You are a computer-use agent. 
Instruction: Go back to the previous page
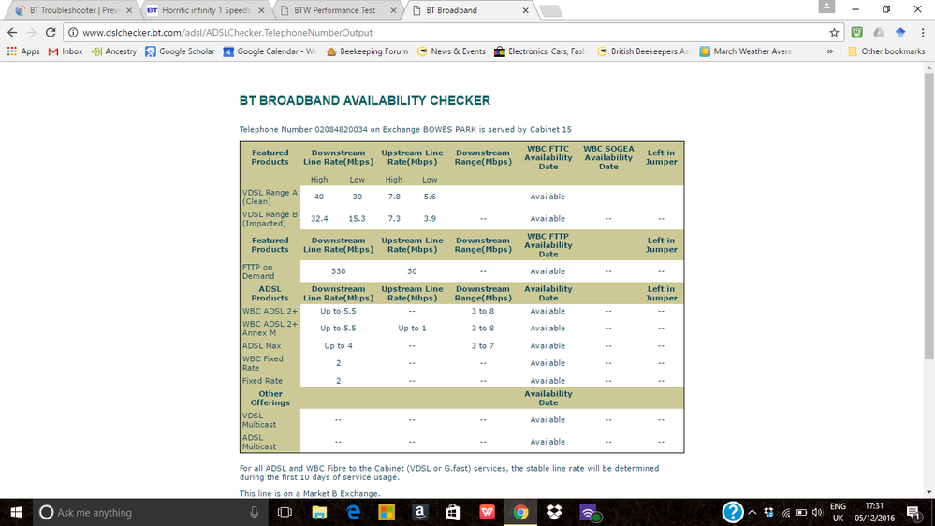coord(12,33)
